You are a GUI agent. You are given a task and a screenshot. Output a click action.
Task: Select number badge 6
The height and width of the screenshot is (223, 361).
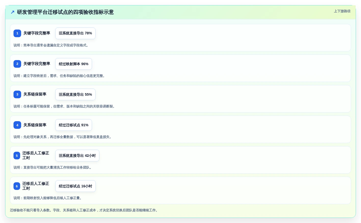(x=17, y=186)
